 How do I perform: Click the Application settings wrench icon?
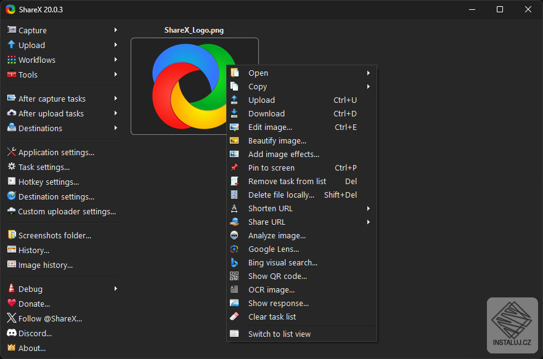12,152
